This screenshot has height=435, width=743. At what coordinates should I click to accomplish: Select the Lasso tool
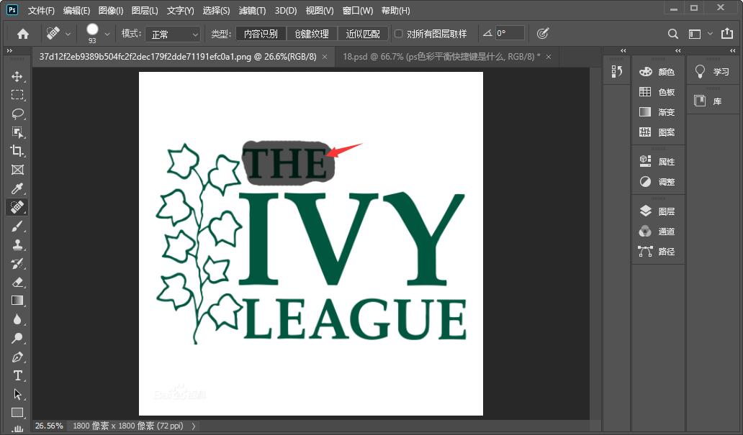[17, 114]
